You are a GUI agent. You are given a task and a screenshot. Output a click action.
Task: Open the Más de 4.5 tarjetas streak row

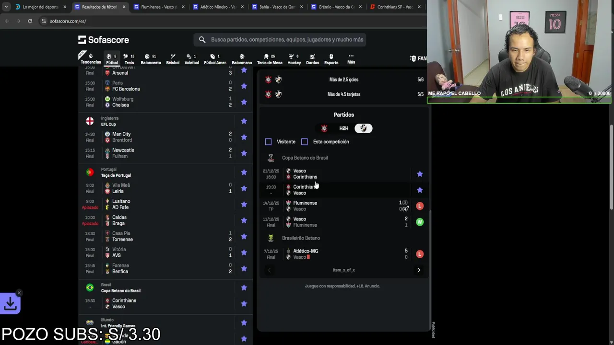click(344, 94)
